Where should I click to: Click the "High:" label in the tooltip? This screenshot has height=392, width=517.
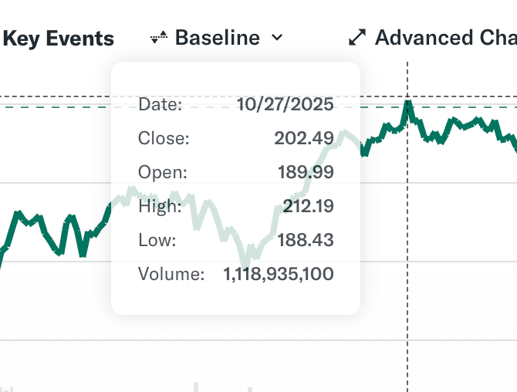(160, 207)
